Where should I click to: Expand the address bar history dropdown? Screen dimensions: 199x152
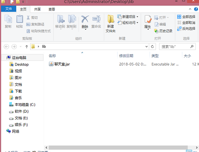(146, 46)
